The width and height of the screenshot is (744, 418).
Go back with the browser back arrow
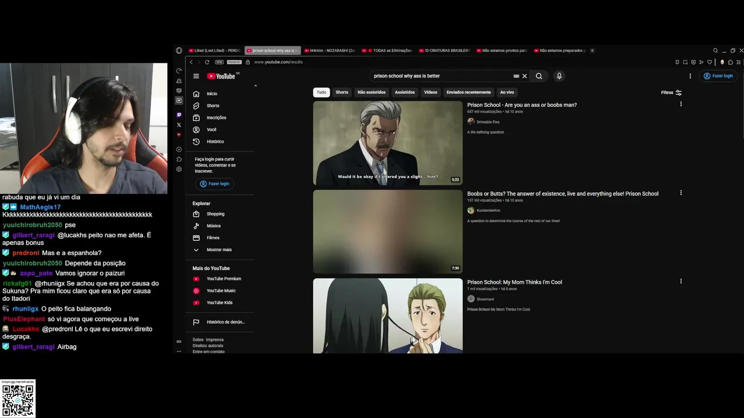191,62
